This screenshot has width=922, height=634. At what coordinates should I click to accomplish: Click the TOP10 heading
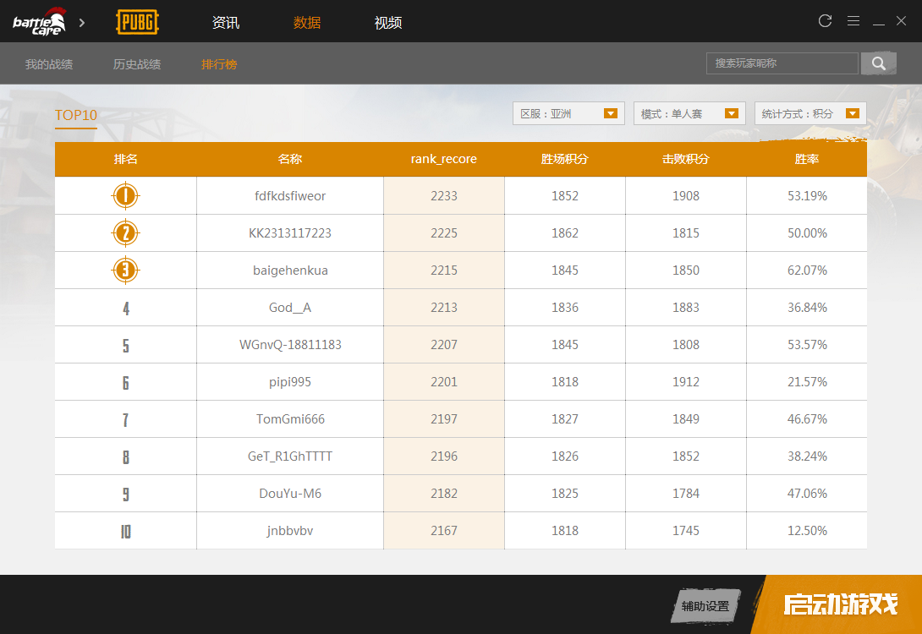(x=76, y=115)
